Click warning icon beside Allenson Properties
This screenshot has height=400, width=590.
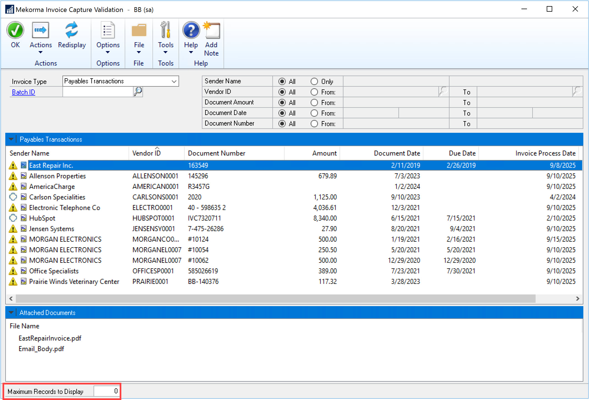pyautogui.click(x=13, y=176)
